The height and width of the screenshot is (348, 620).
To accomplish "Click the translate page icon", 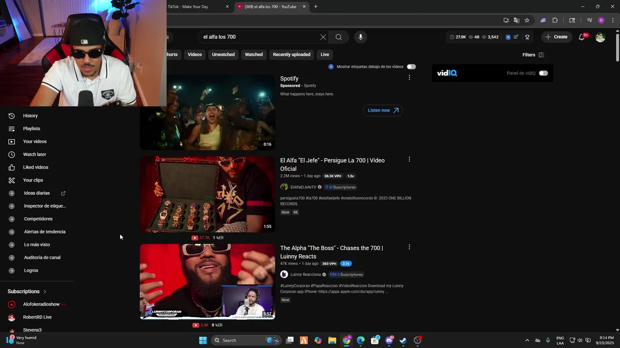I will tap(516, 20).
